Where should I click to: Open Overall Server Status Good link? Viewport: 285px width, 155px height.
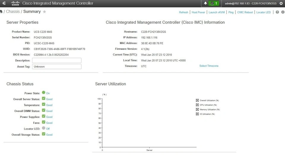click(x=49, y=99)
